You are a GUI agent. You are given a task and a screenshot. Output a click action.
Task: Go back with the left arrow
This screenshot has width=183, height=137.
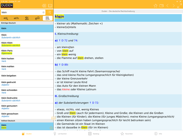(x=168, y=6)
